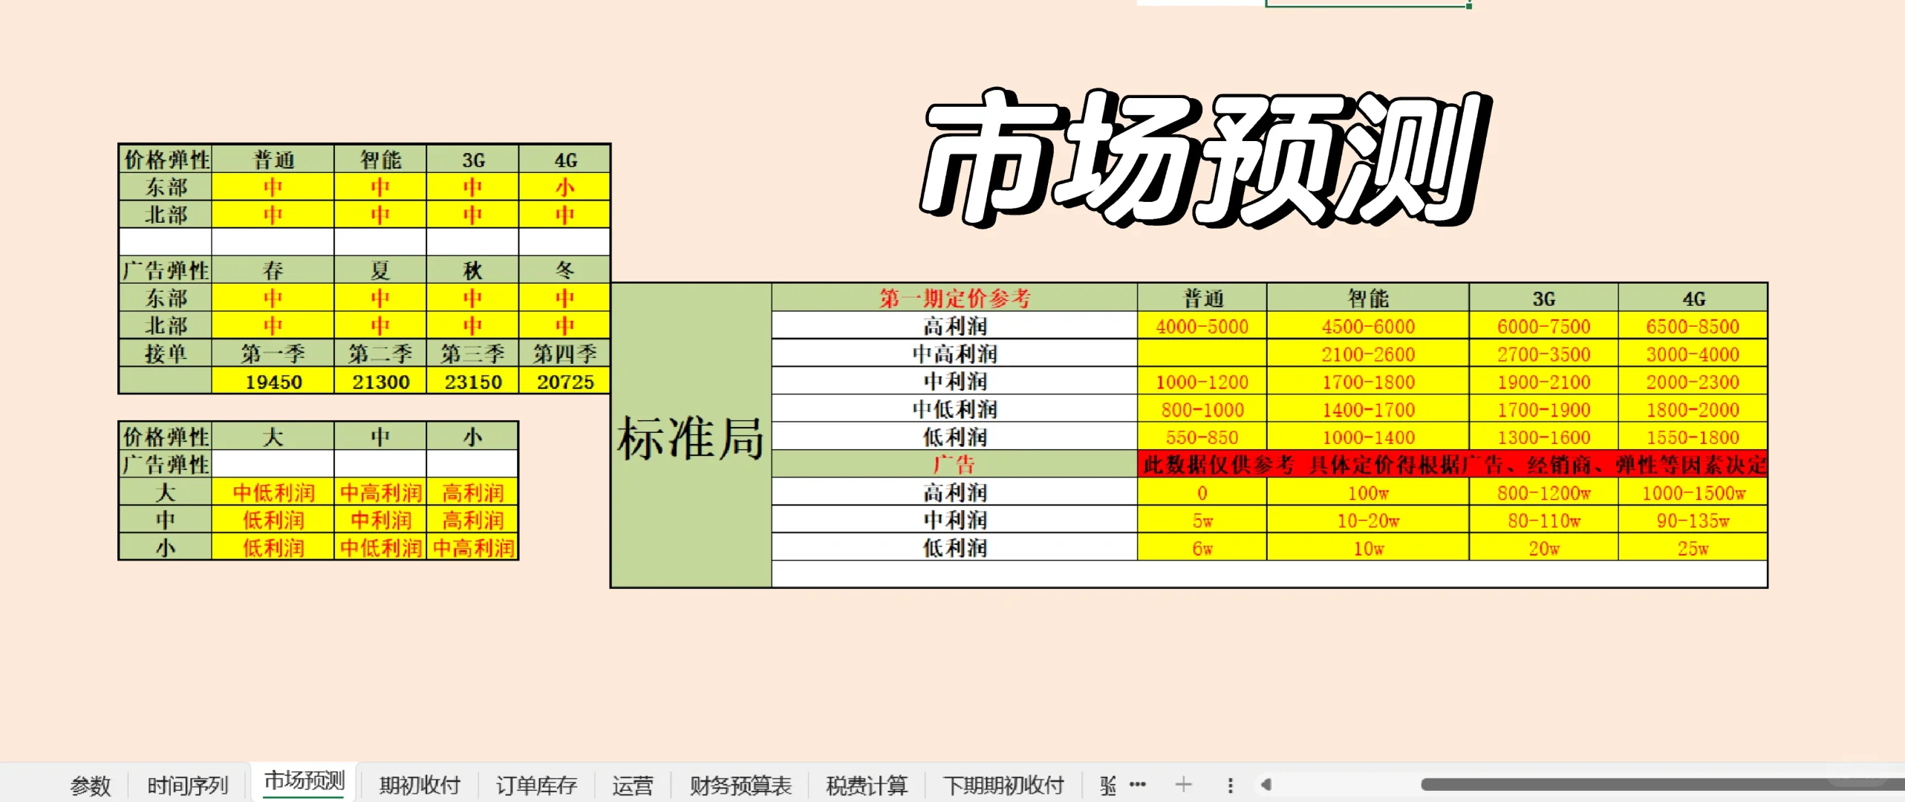
Task: Select the 期初收付 sheet tab
Action: point(420,783)
